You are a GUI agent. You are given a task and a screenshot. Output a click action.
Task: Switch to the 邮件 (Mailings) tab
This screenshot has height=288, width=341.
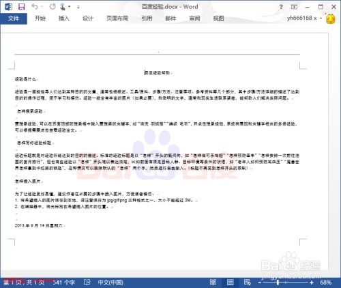coord(170,18)
